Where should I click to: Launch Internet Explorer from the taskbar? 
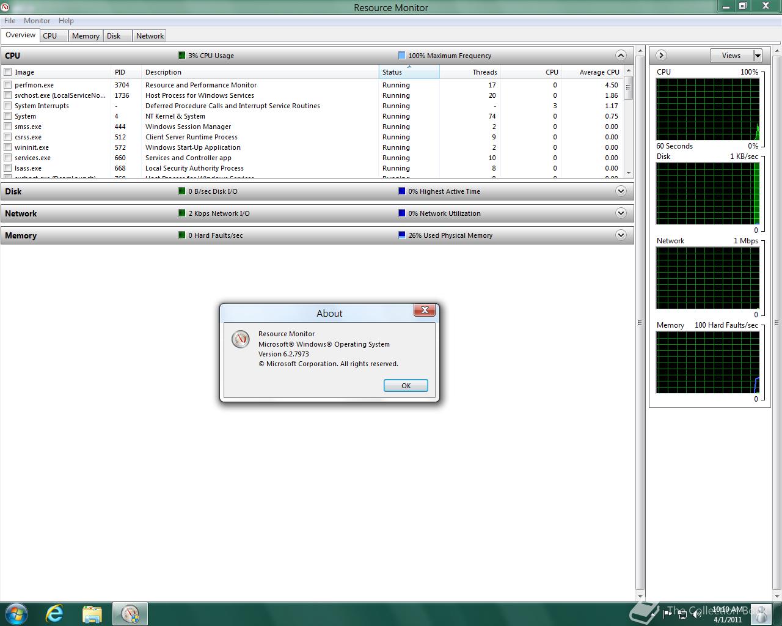[55, 613]
